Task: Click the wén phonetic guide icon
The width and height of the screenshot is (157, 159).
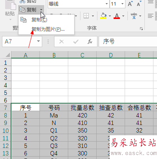Action: [134, 16]
